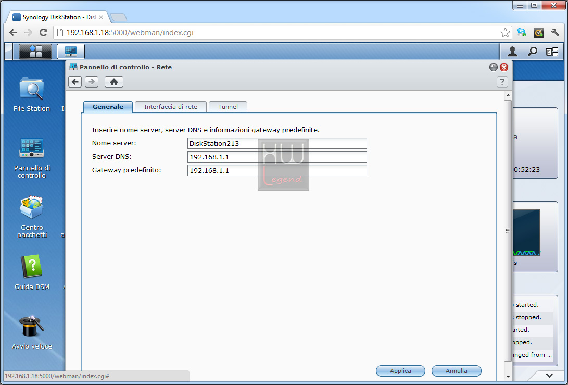Switch to Interfaccia di rete tab
This screenshot has width=568, height=385.
point(171,107)
